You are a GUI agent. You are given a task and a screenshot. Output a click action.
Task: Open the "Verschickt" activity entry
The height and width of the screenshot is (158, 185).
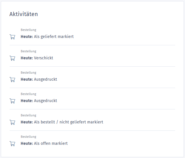pyautogui.click(x=43, y=58)
